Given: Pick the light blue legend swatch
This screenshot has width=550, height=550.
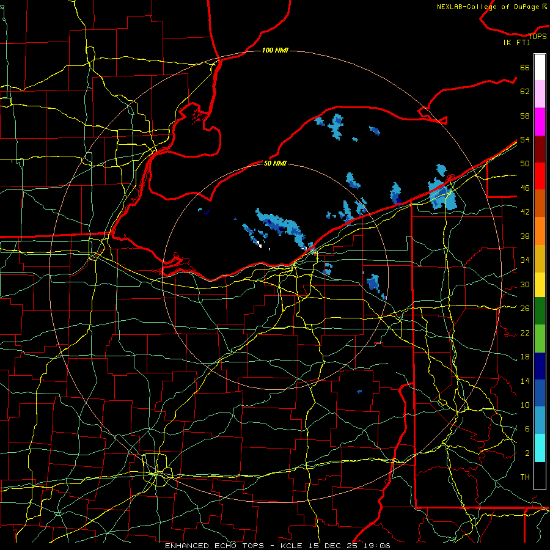Looking at the screenshot, I should point(540,420).
